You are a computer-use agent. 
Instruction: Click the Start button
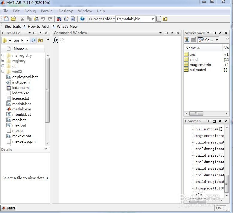coord(8,208)
